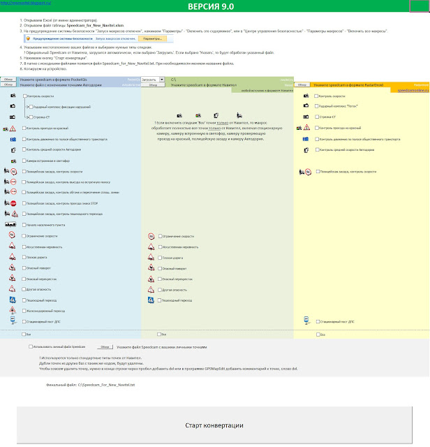Enable Использовать личный файл Speedcam checkbox
The height and width of the screenshot is (447, 430).
pyautogui.click(x=31, y=346)
